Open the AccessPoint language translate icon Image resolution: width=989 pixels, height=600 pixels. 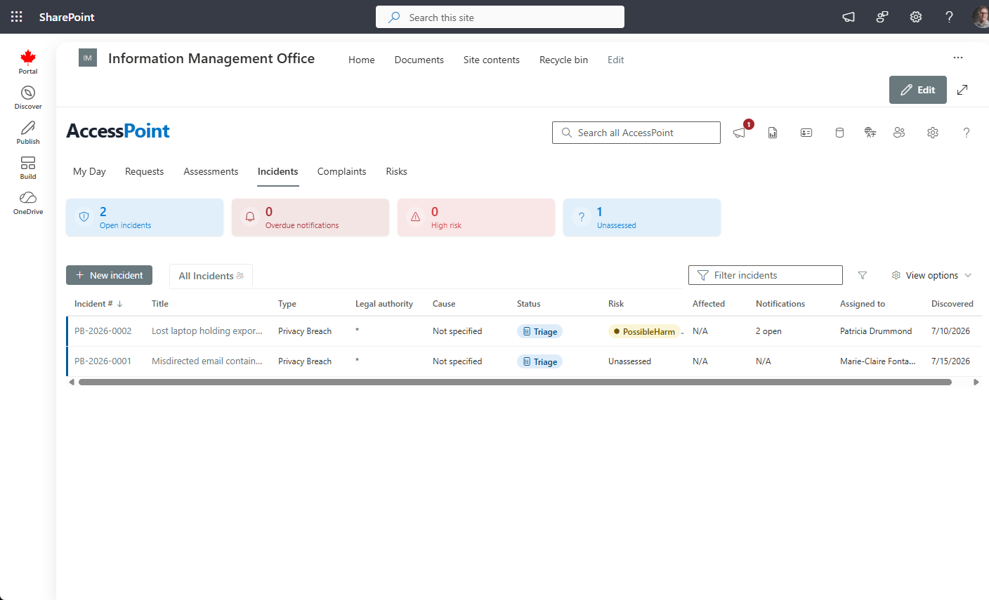point(870,133)
